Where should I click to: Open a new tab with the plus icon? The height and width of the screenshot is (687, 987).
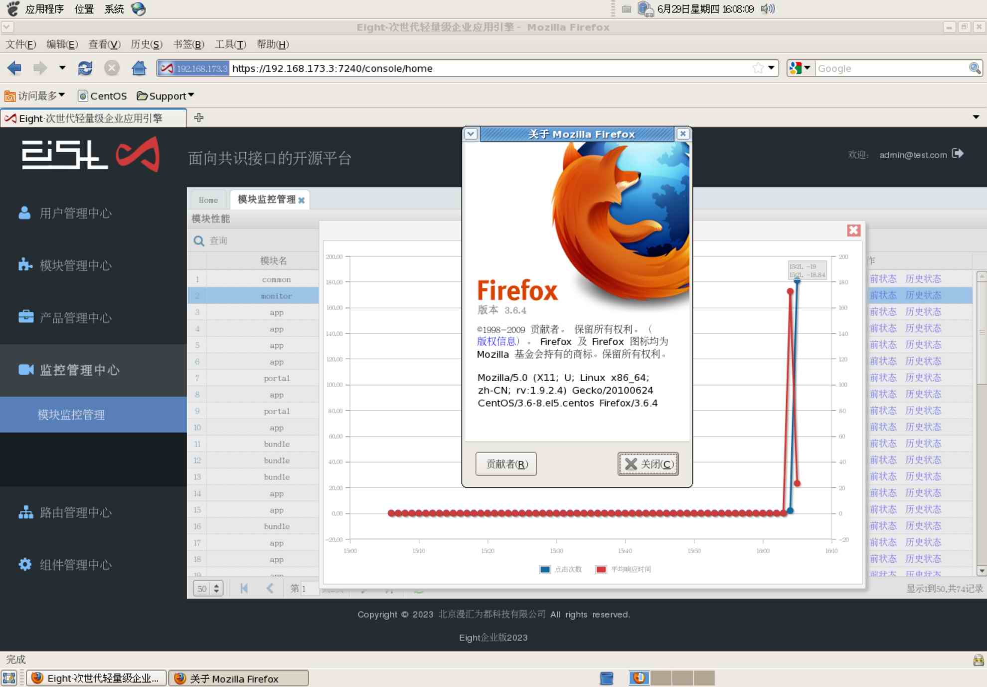coord(199,118)
